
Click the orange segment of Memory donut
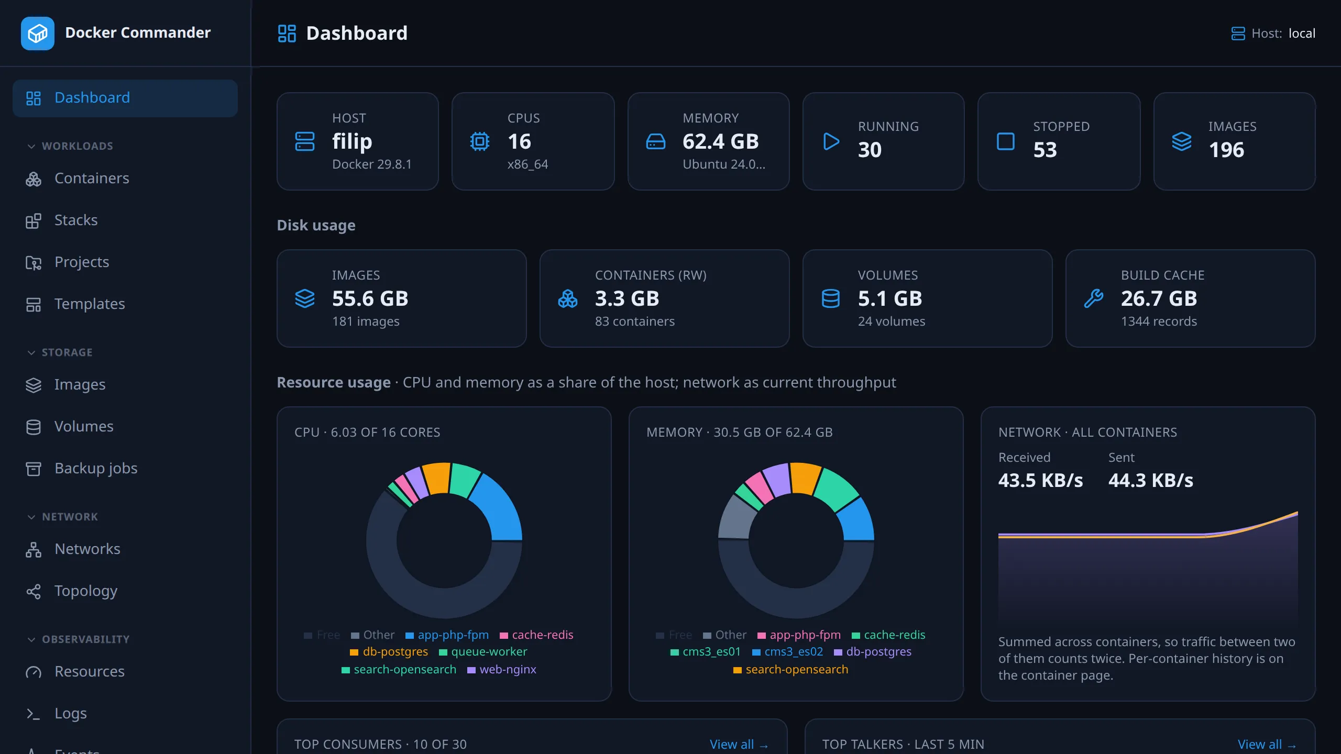point(805,478)
